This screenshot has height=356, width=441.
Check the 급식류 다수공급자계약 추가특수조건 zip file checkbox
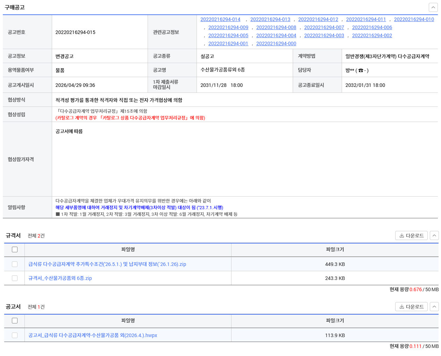[15, 264]
